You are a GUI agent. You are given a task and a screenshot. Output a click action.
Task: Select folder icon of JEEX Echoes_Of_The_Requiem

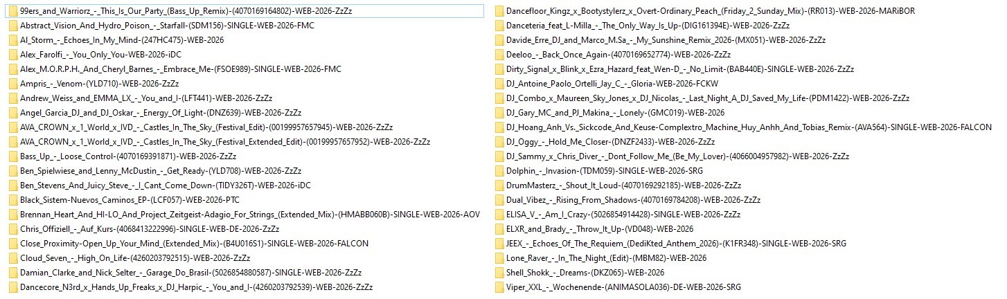pyautogui.click(x=499, y=244)
